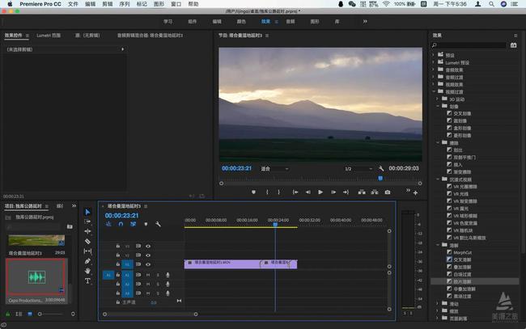Select the Hand tool

click(87, 271)
